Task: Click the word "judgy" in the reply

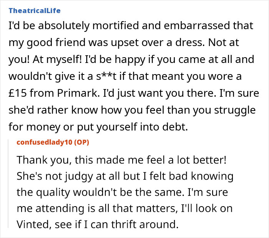Action: point(79,177)
